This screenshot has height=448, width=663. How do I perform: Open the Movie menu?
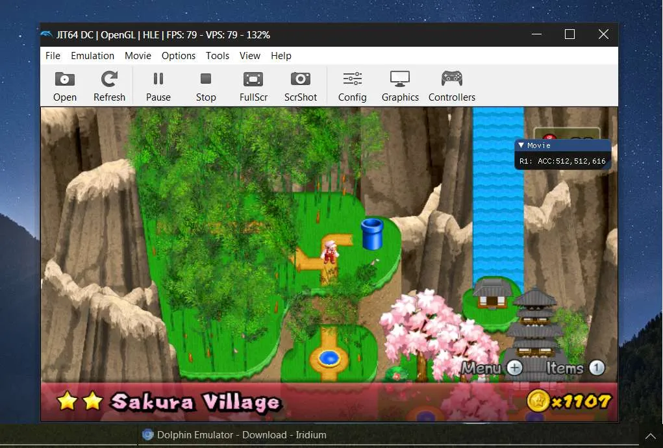click(138, 56)
